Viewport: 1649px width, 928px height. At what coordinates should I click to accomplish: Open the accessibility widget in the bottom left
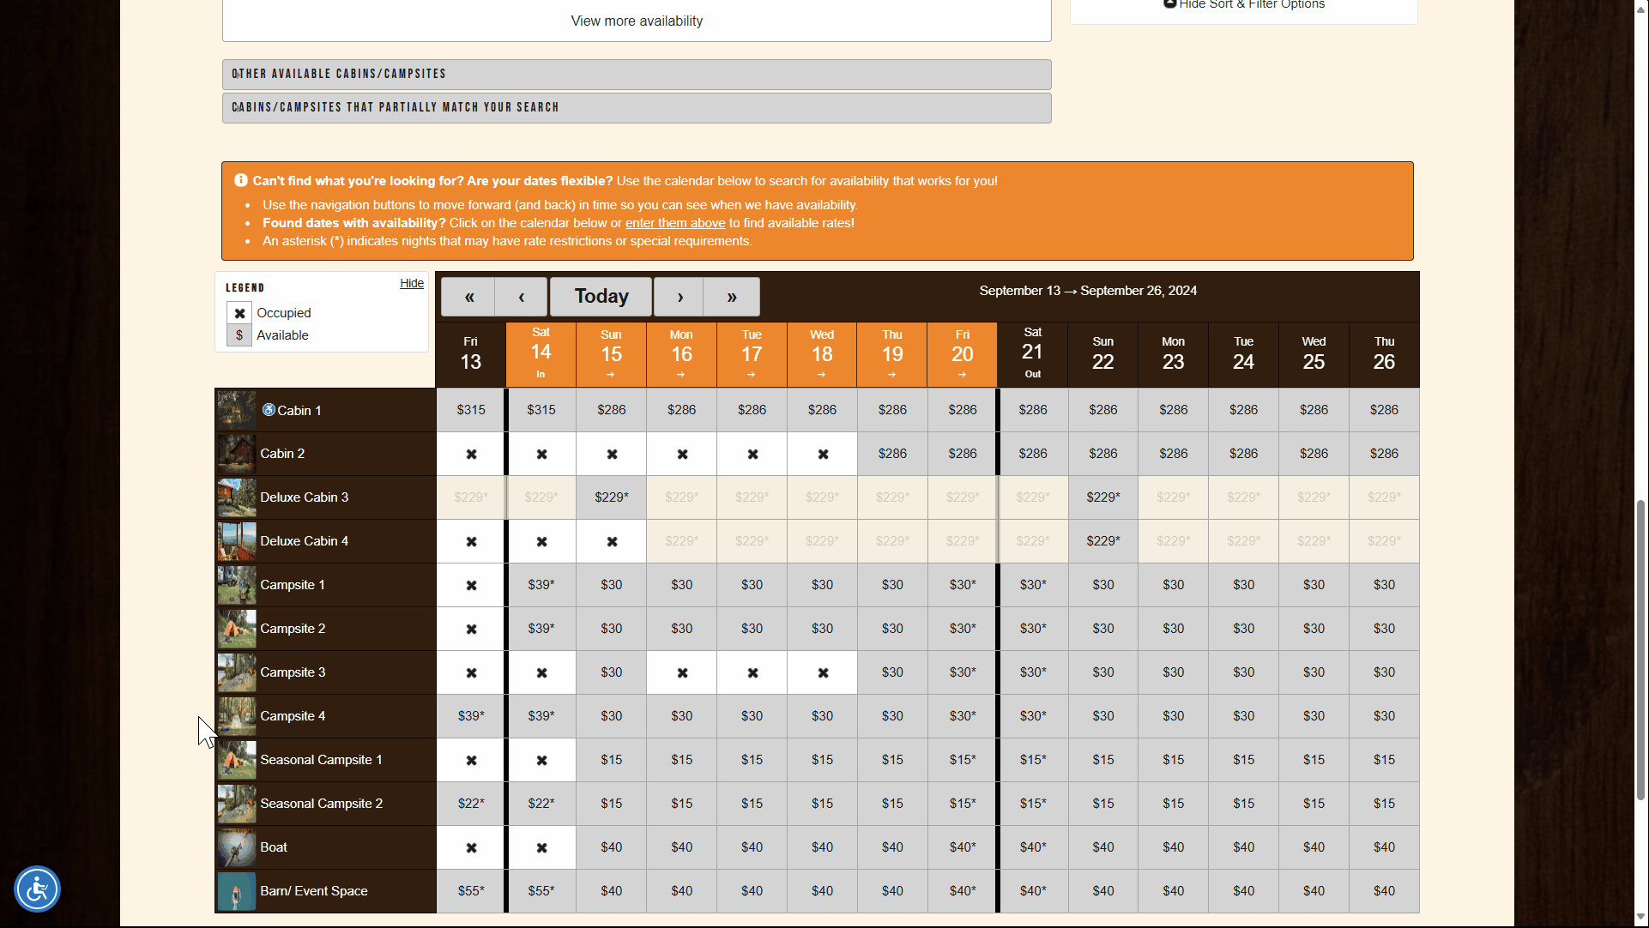(x=37, y=889)
